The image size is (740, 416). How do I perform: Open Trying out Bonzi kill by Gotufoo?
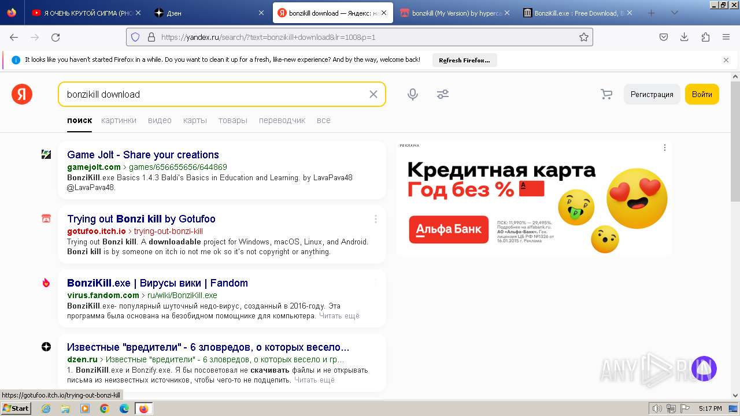(141, 219)
